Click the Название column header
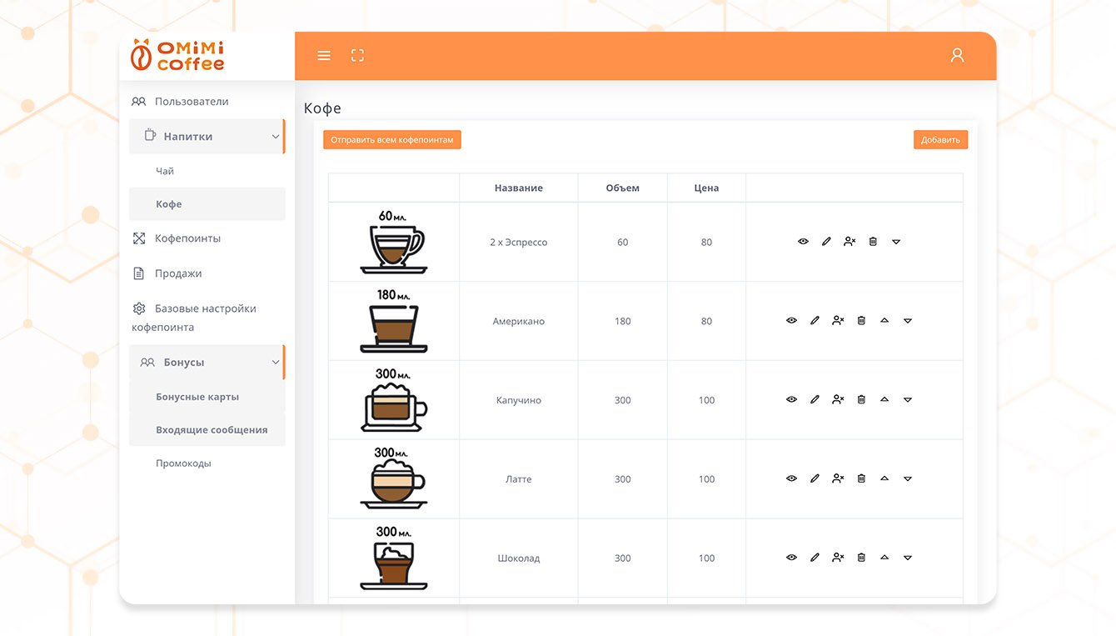Screen dimensions: 1116x636 click(518, 188)
